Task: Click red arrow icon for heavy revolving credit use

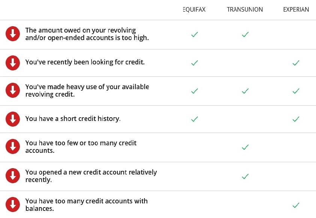Action: click(13, 91)
